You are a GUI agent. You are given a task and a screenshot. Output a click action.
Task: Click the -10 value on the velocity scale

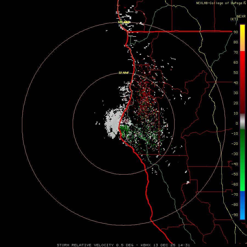pos(235,134)
